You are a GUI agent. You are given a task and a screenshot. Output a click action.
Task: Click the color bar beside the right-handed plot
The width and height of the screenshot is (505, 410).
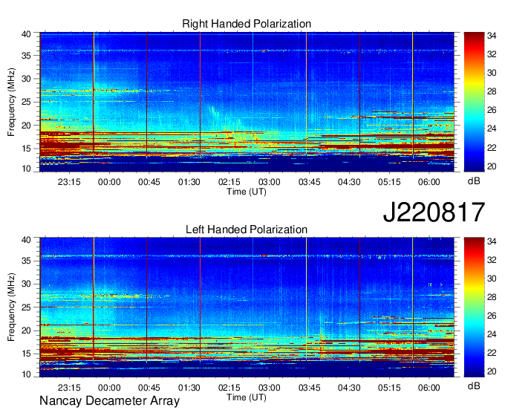click(x=474, y=102)
